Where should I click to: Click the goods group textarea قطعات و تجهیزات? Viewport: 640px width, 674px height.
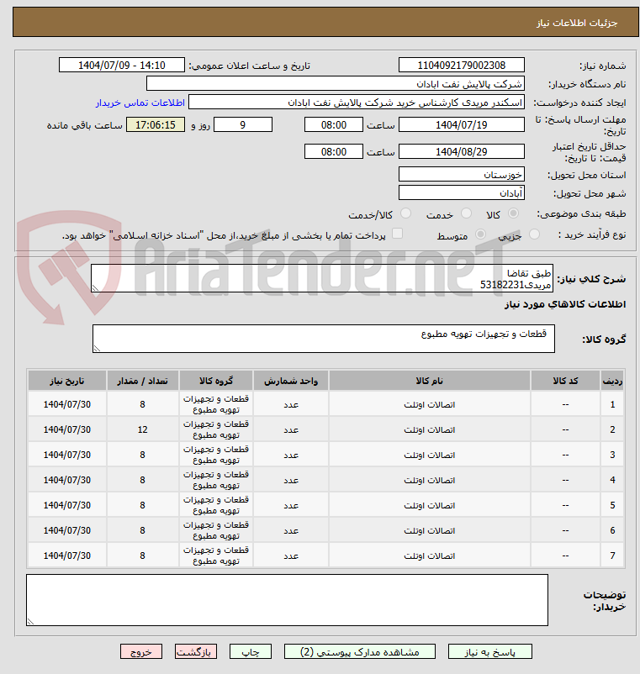[x=324, y=339]
